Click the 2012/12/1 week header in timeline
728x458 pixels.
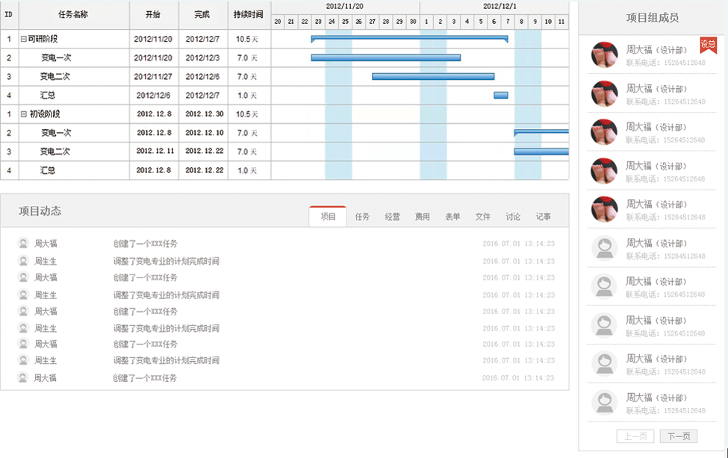pos(499,6)
